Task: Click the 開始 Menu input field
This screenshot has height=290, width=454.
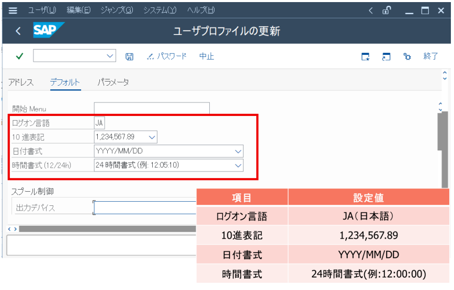Action: (152, 108)
